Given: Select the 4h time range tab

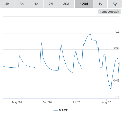Looking at the screenshot, I should click(x=7, y=4).
